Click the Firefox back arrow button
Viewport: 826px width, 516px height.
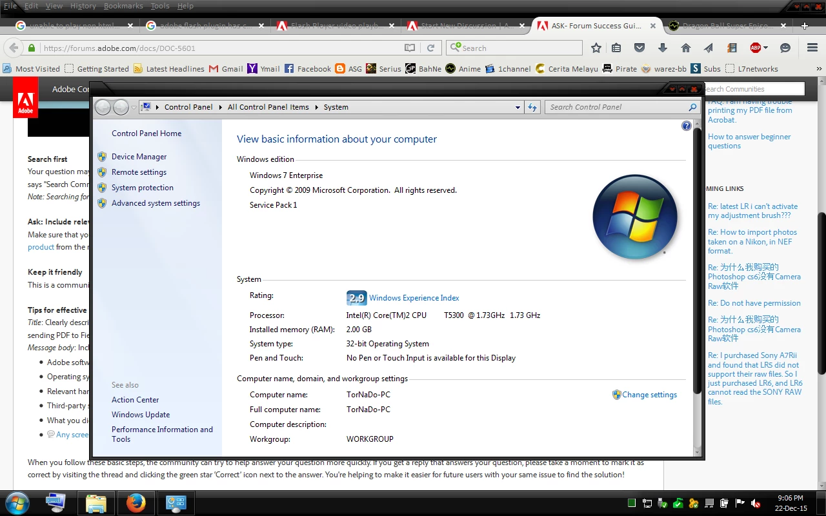coord(14,48)
